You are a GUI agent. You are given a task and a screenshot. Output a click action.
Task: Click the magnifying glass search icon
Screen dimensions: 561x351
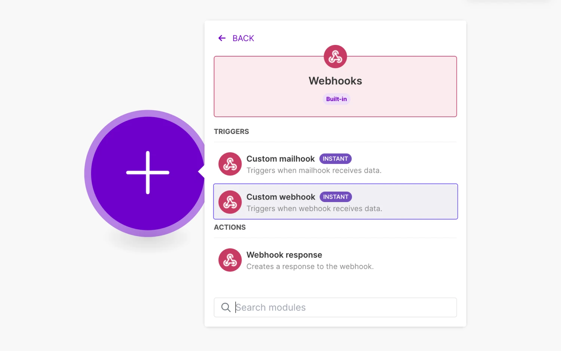pyautogui.click(x=226, y=307)
